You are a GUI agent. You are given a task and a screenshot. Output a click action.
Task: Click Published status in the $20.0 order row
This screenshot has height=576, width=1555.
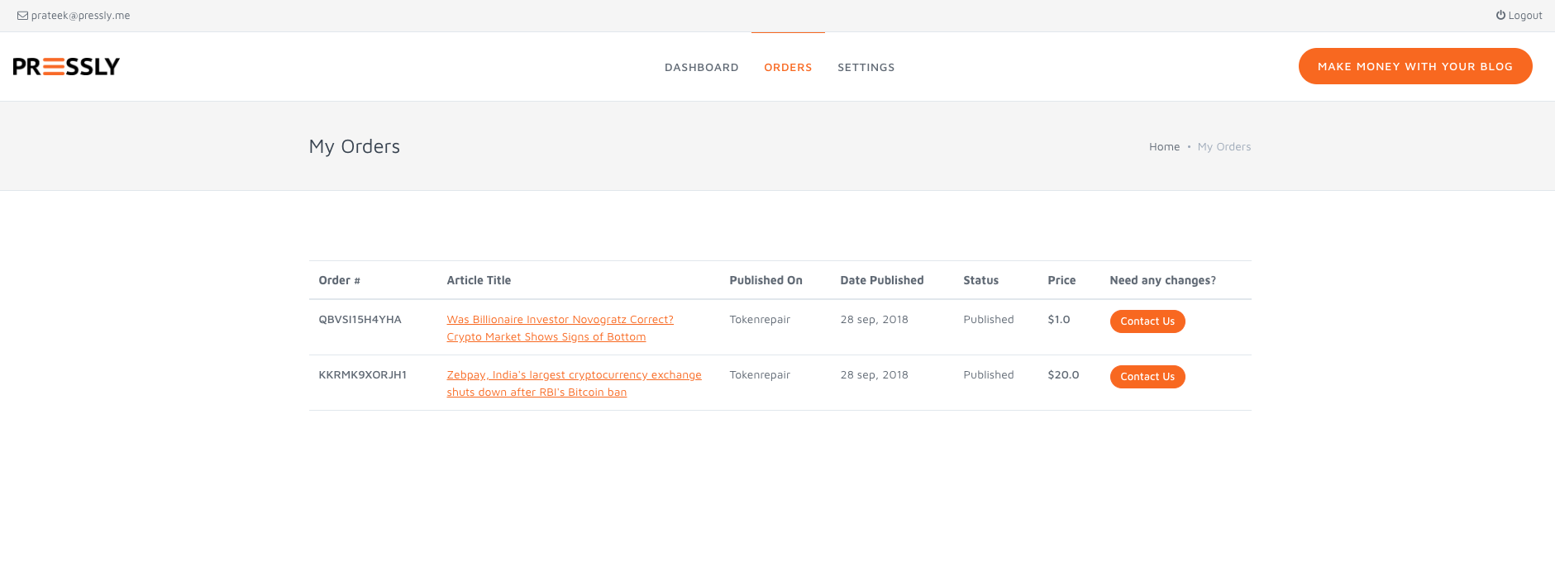click(988, 374)
